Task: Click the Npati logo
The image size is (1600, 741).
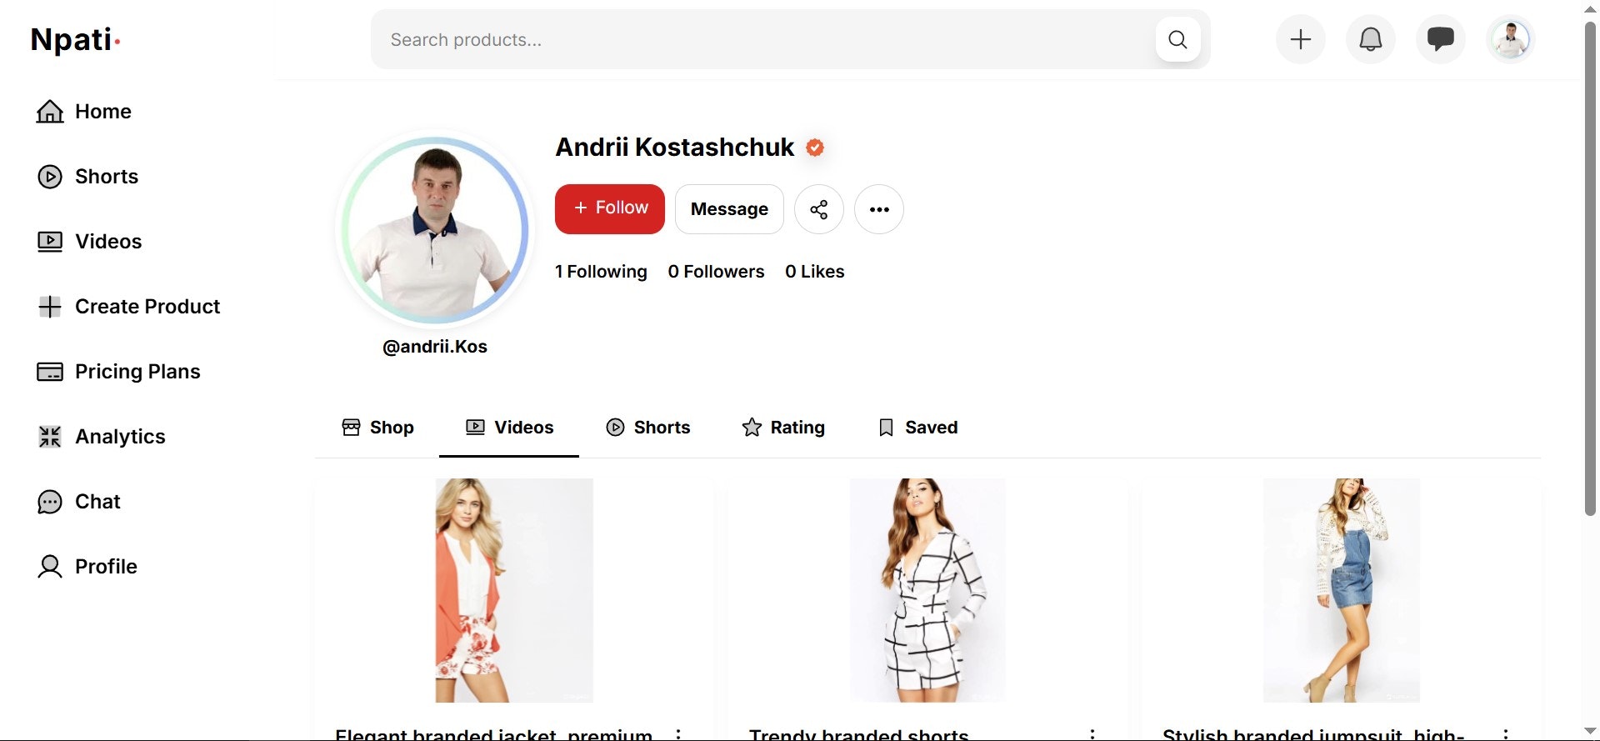Action: [76, 39]
